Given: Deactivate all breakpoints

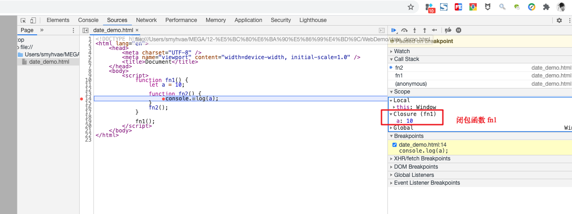Looking at the screenshot, I should click(x=448, y=30).
